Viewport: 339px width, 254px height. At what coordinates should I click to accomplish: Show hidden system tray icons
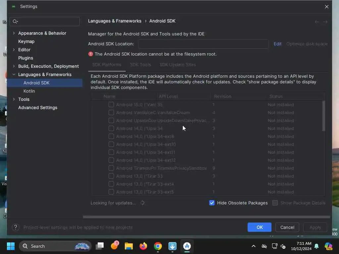point(254,246)
